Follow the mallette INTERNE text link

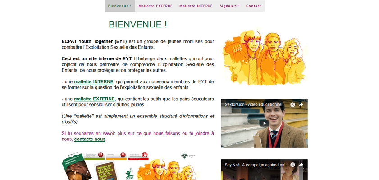(x=94, y=82)
